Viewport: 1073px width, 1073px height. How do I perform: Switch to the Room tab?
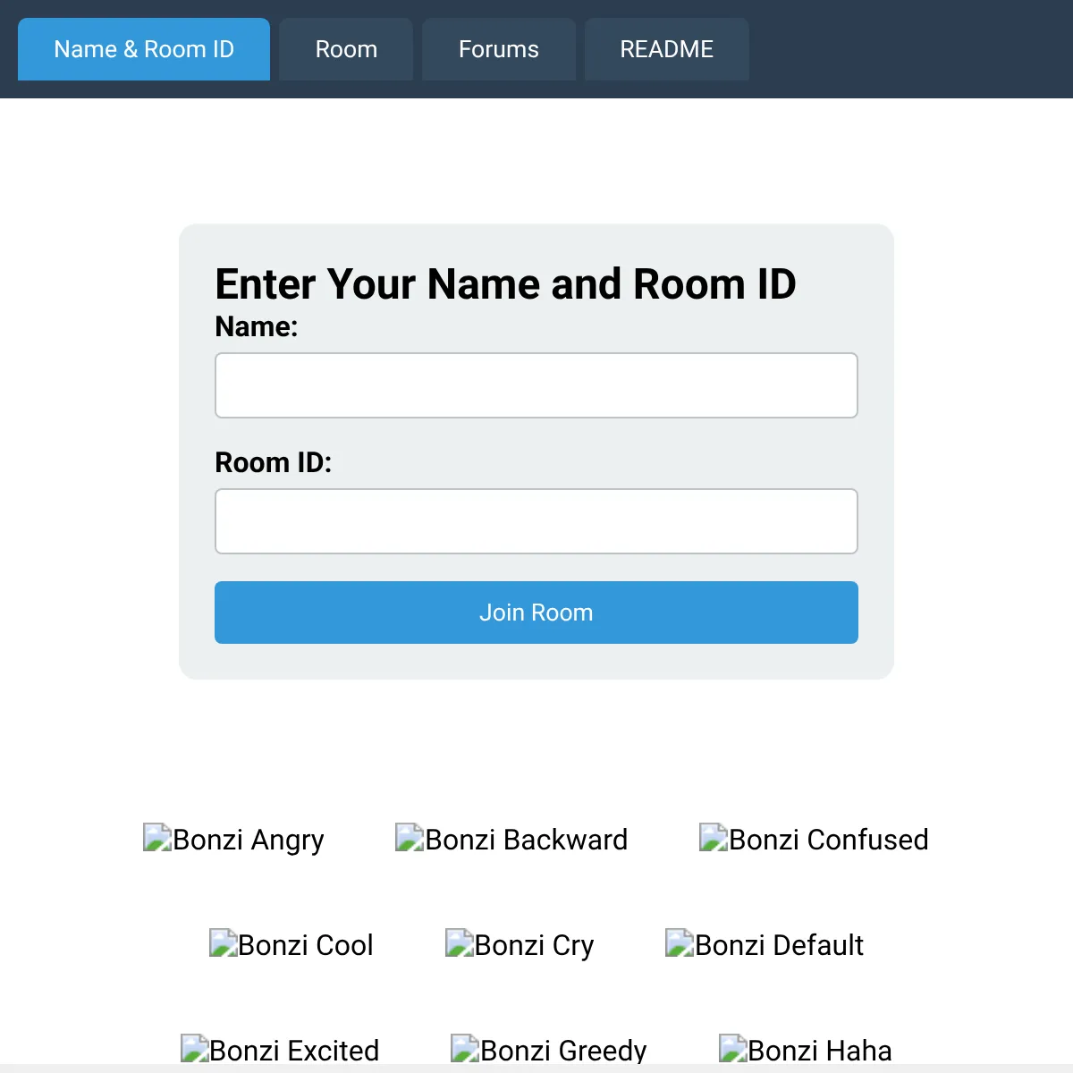346,49
